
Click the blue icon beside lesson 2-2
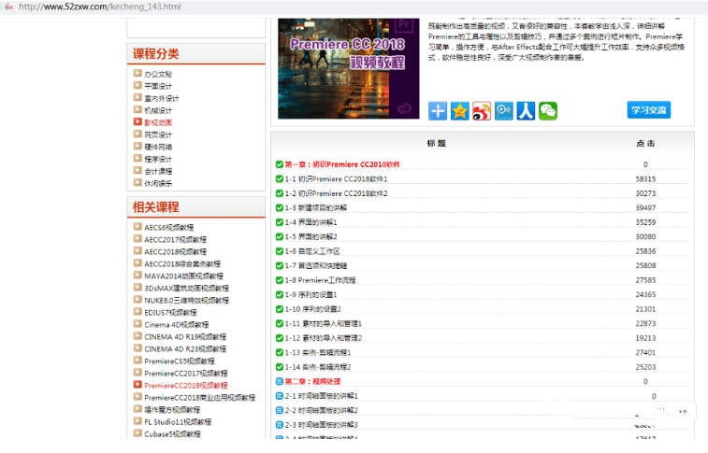pos(280,410)
